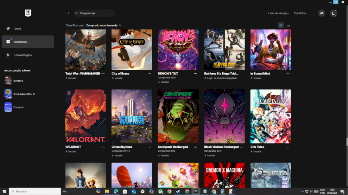Open VALORANT options menu
The image size is (348, 195).
coord(103,147)
